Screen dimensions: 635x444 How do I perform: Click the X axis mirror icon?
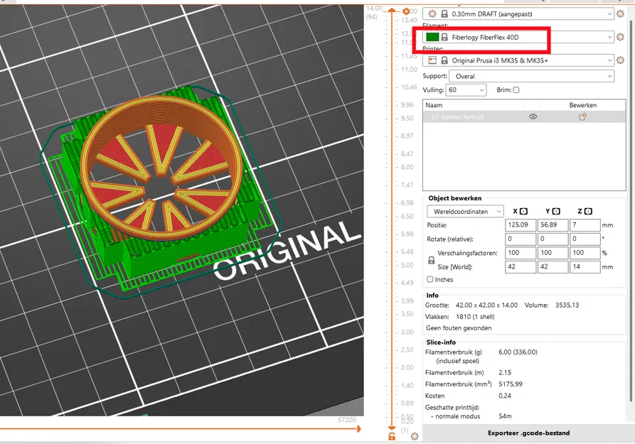click(x=523, y=211)
